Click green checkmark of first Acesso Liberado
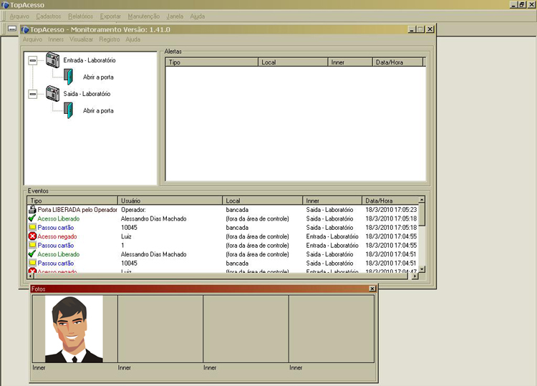 click(32, 218)
